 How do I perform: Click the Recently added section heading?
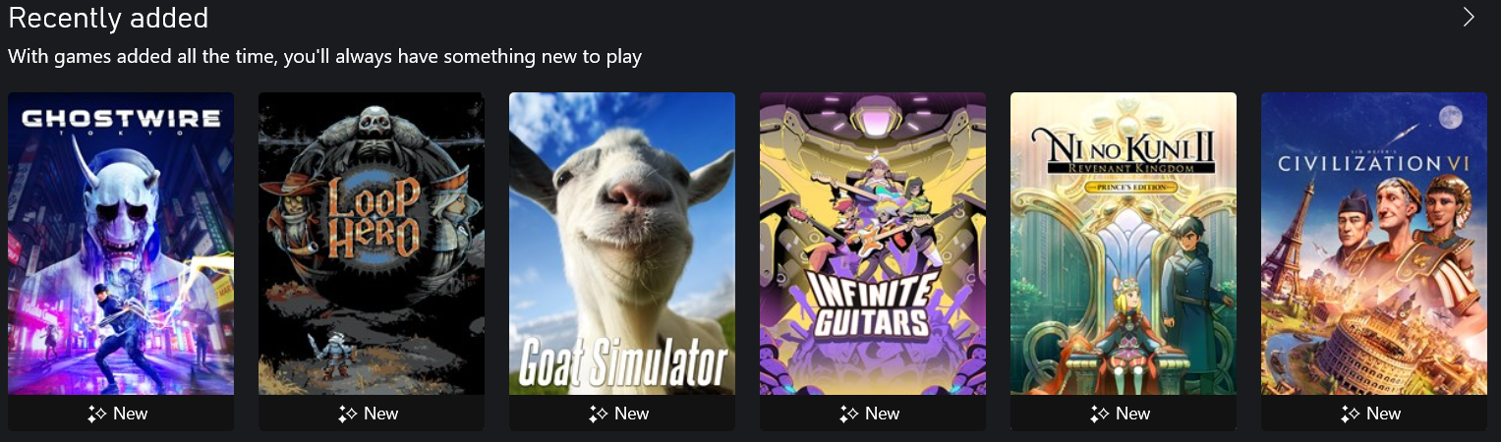point(108,18)
